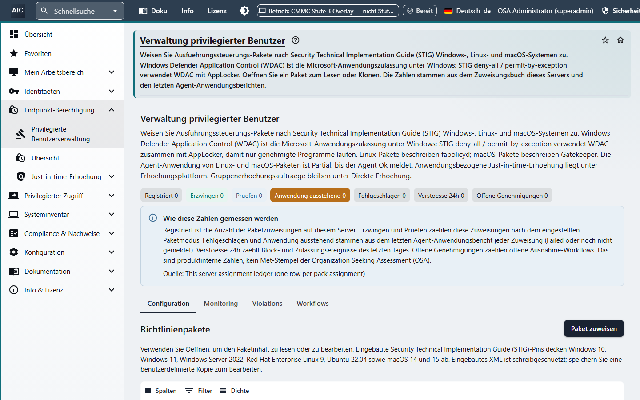Open the OSA Administrator (superadmin) user menu
The image size is (640, 400).
(545, 11)
